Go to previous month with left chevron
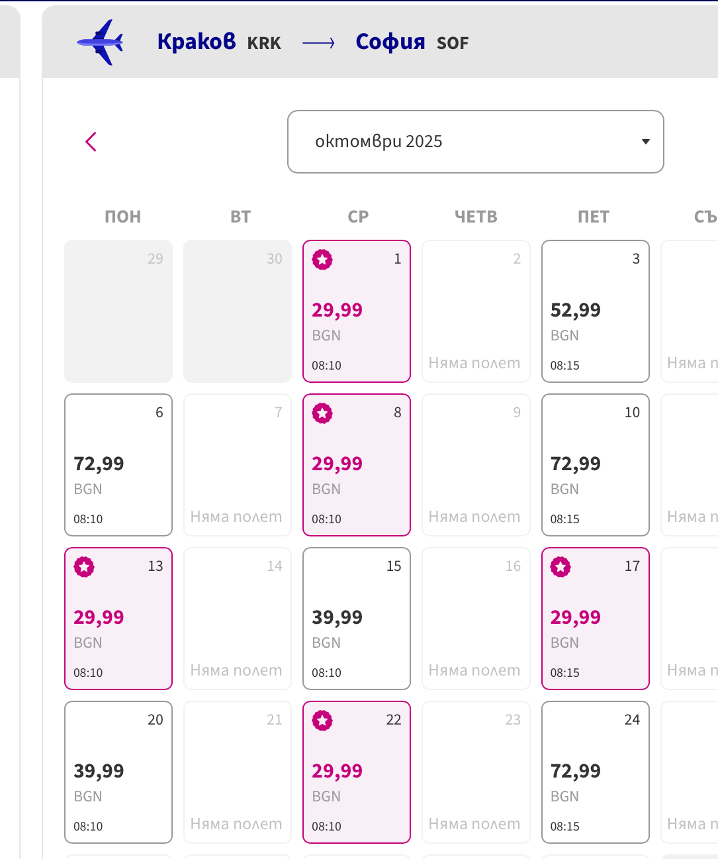The width and height of the screenshot is (718, 859). coord(91,142)
